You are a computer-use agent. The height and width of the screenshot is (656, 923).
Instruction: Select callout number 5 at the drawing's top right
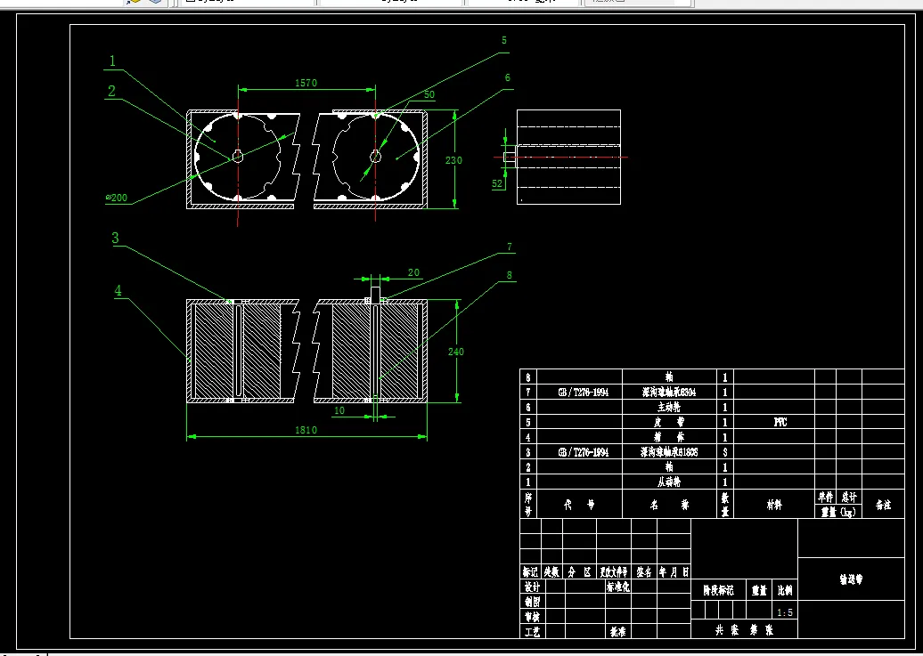click(504, 40)
